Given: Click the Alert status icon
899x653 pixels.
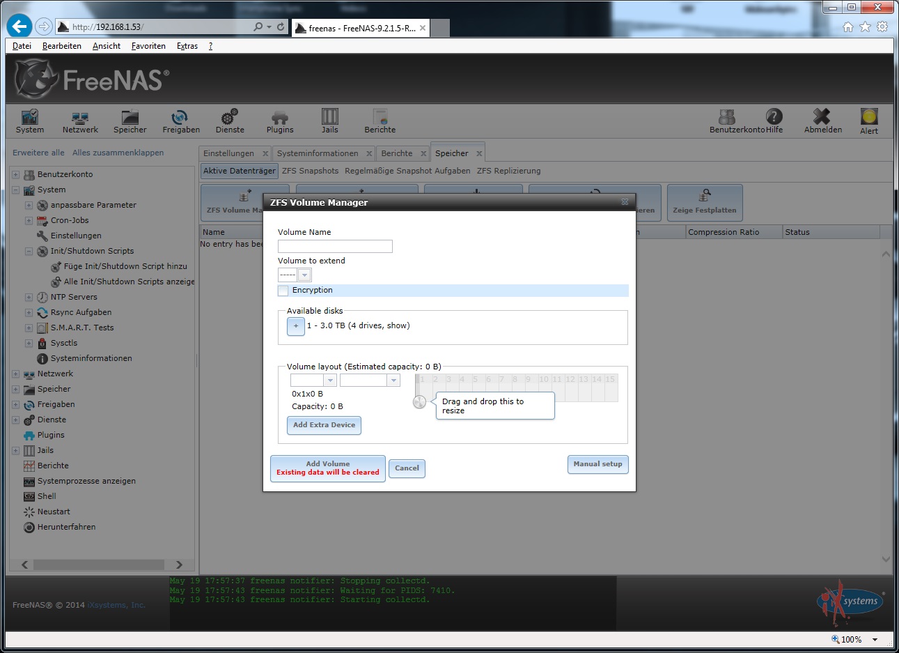Looking at the screenshot, I should pyautogui.click(x=869, y=121).
